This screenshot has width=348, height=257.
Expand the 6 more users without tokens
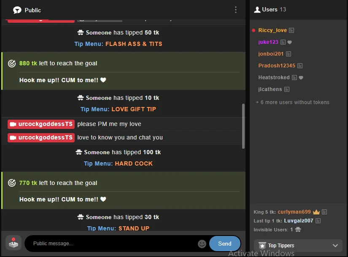292,102
